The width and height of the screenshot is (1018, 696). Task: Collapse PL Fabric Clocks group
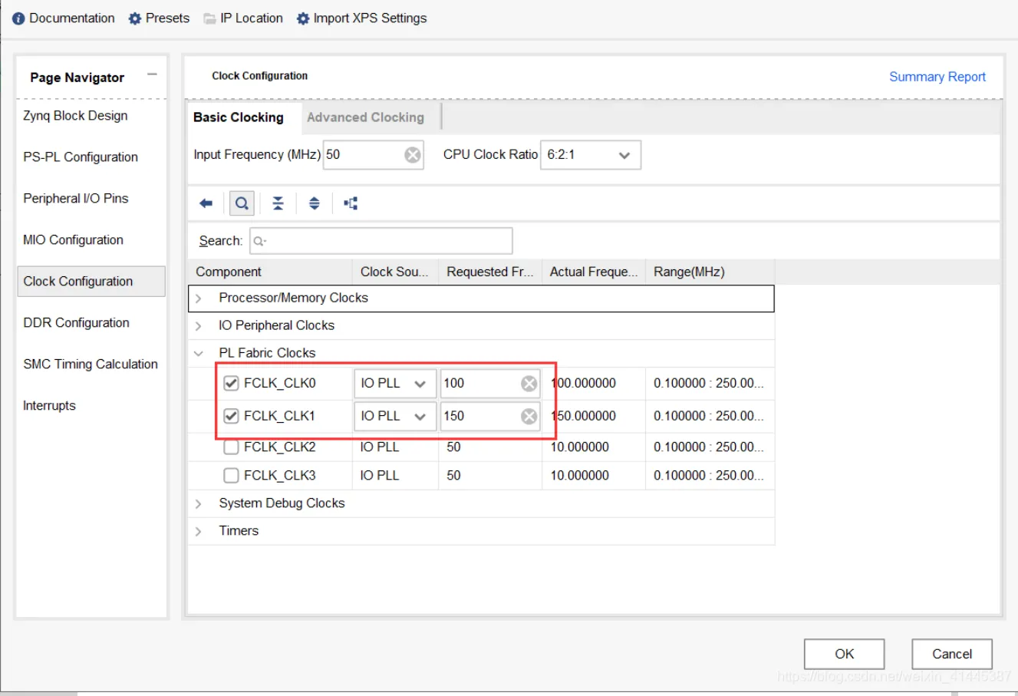pos(199,354)
